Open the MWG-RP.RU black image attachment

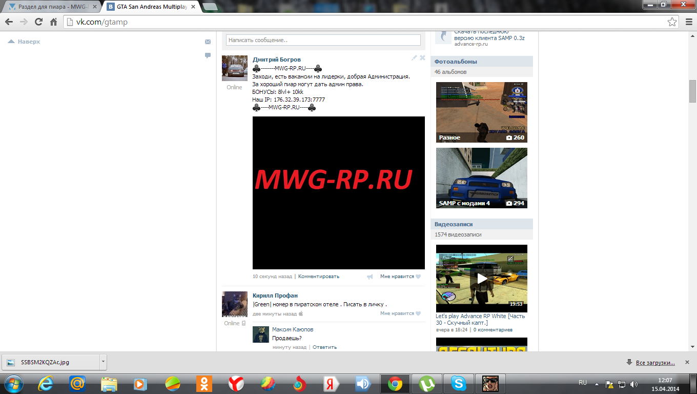[x=339, y=193]
